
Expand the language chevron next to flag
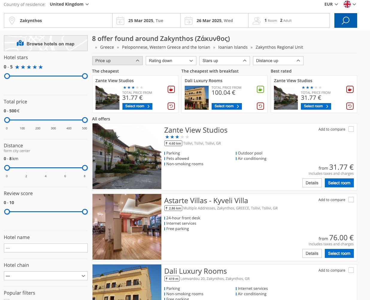click(x=354, y=4)
